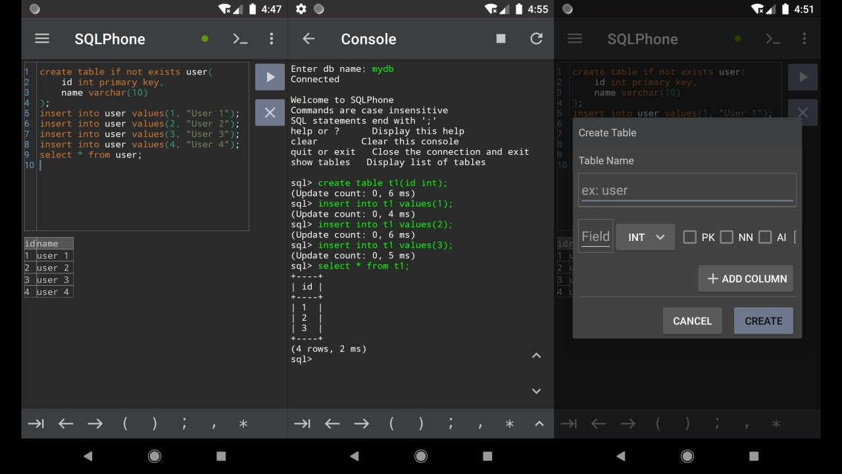Tick the NN checkbox in Create Table

(726, 237)
